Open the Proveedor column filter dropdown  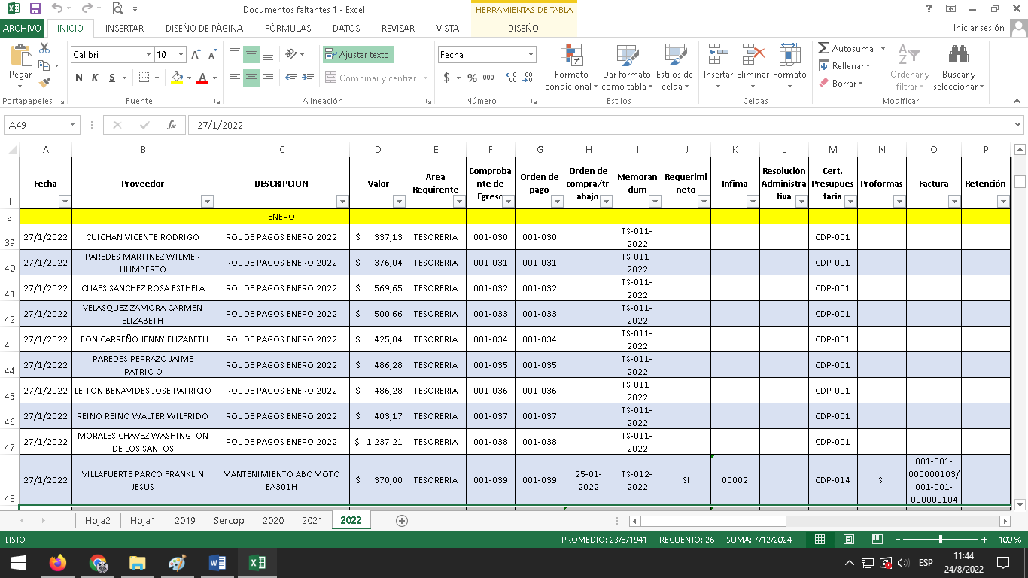coord(206,202)
